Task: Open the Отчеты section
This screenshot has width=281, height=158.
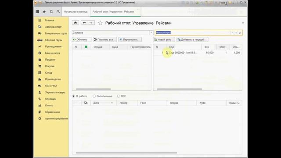Action: click(x=49, y=105)
